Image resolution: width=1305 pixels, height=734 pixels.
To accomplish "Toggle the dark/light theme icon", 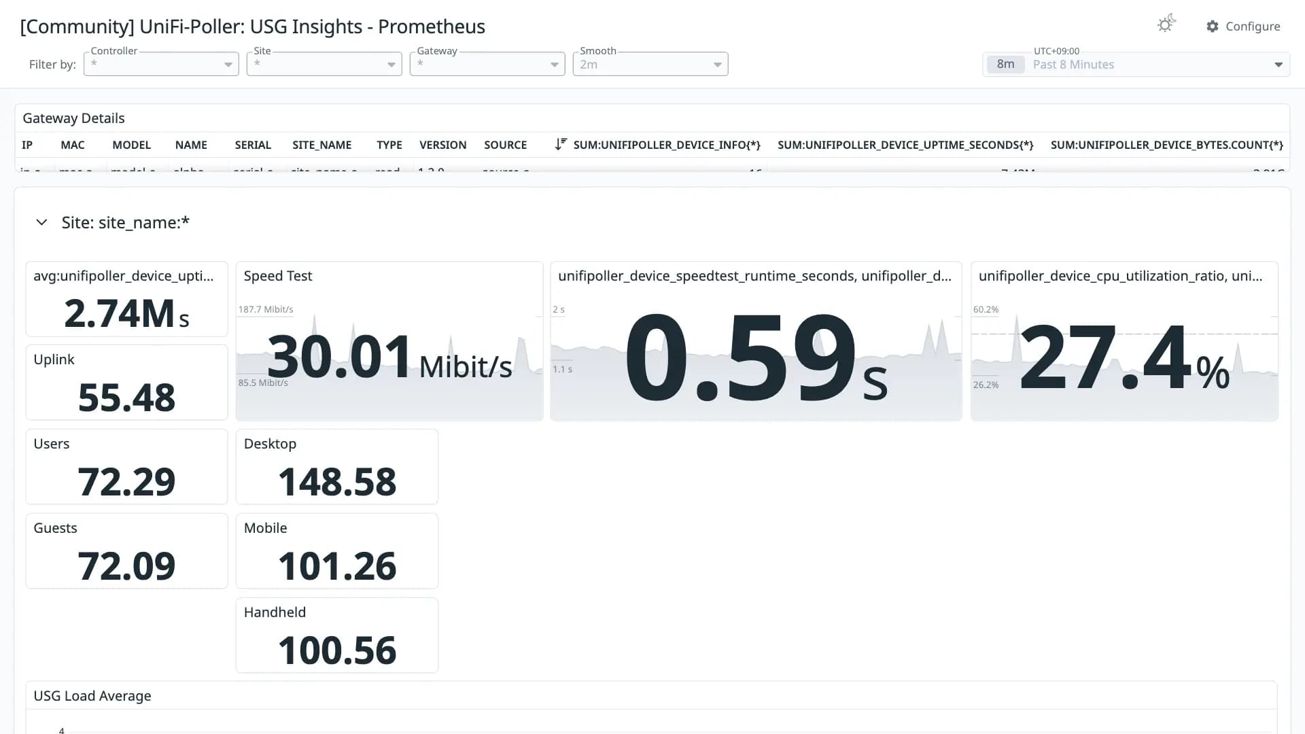I will [x=1166, y=24].
